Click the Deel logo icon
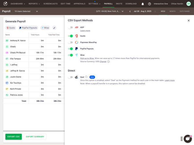This screenshot has width=194, height=145. pos(76,77)
